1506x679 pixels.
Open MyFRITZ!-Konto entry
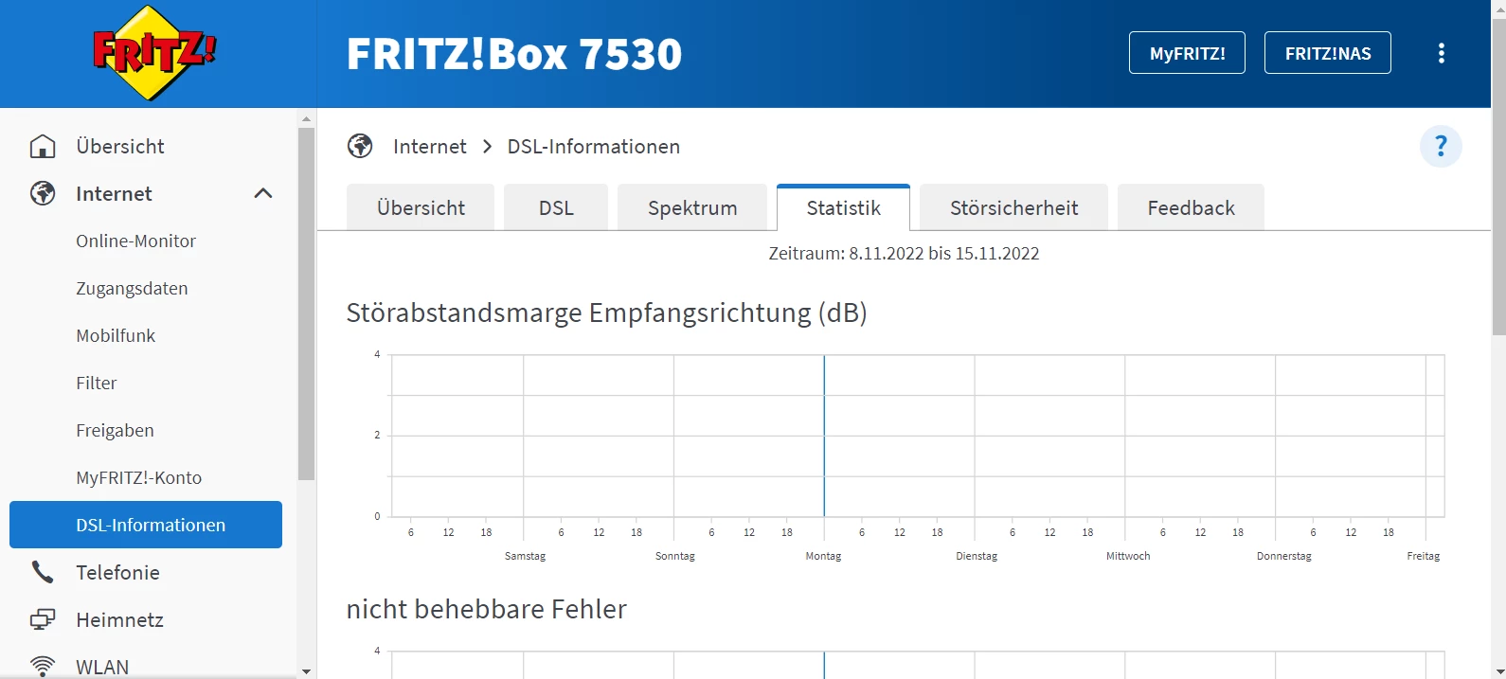click(138, 477)
